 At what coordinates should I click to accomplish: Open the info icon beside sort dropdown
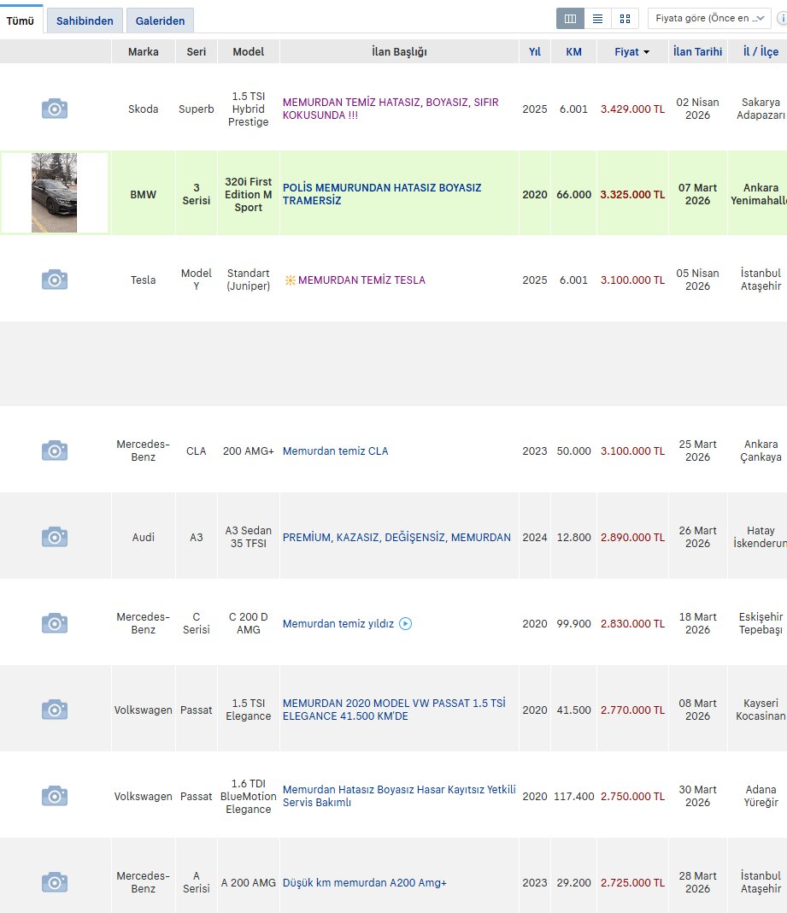(783, 19)
